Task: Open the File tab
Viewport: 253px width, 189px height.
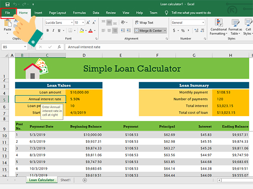Action: coord(7,12)
